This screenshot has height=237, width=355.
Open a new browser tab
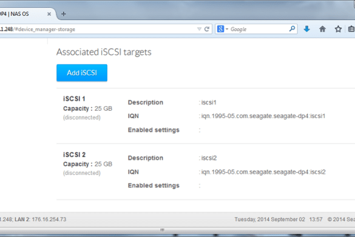tap(63, 14)
